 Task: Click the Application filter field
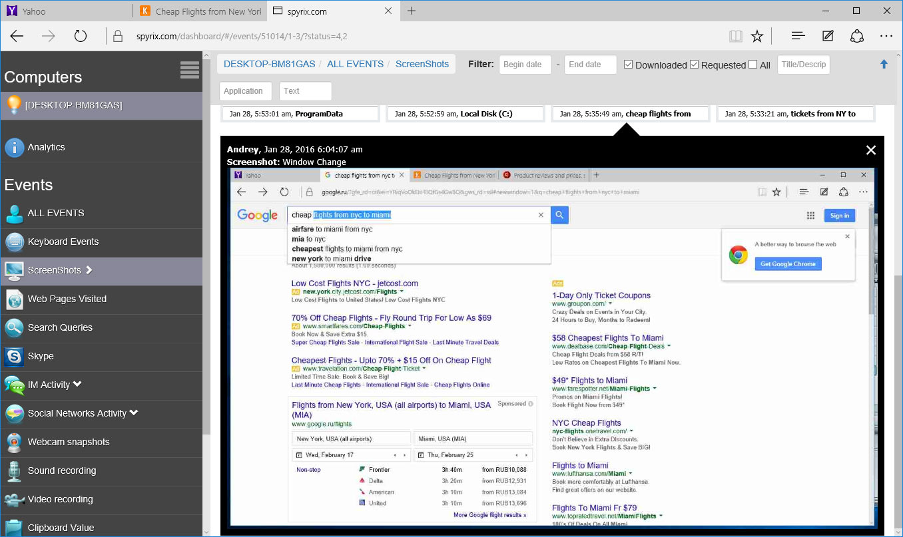[x=246, y=91]
